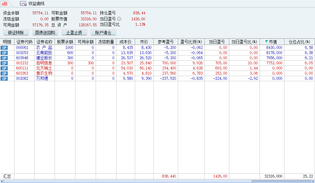Viewport: 315px width, 183px height.
Task: Click stock name 云南能投
Action: point(44,53)
